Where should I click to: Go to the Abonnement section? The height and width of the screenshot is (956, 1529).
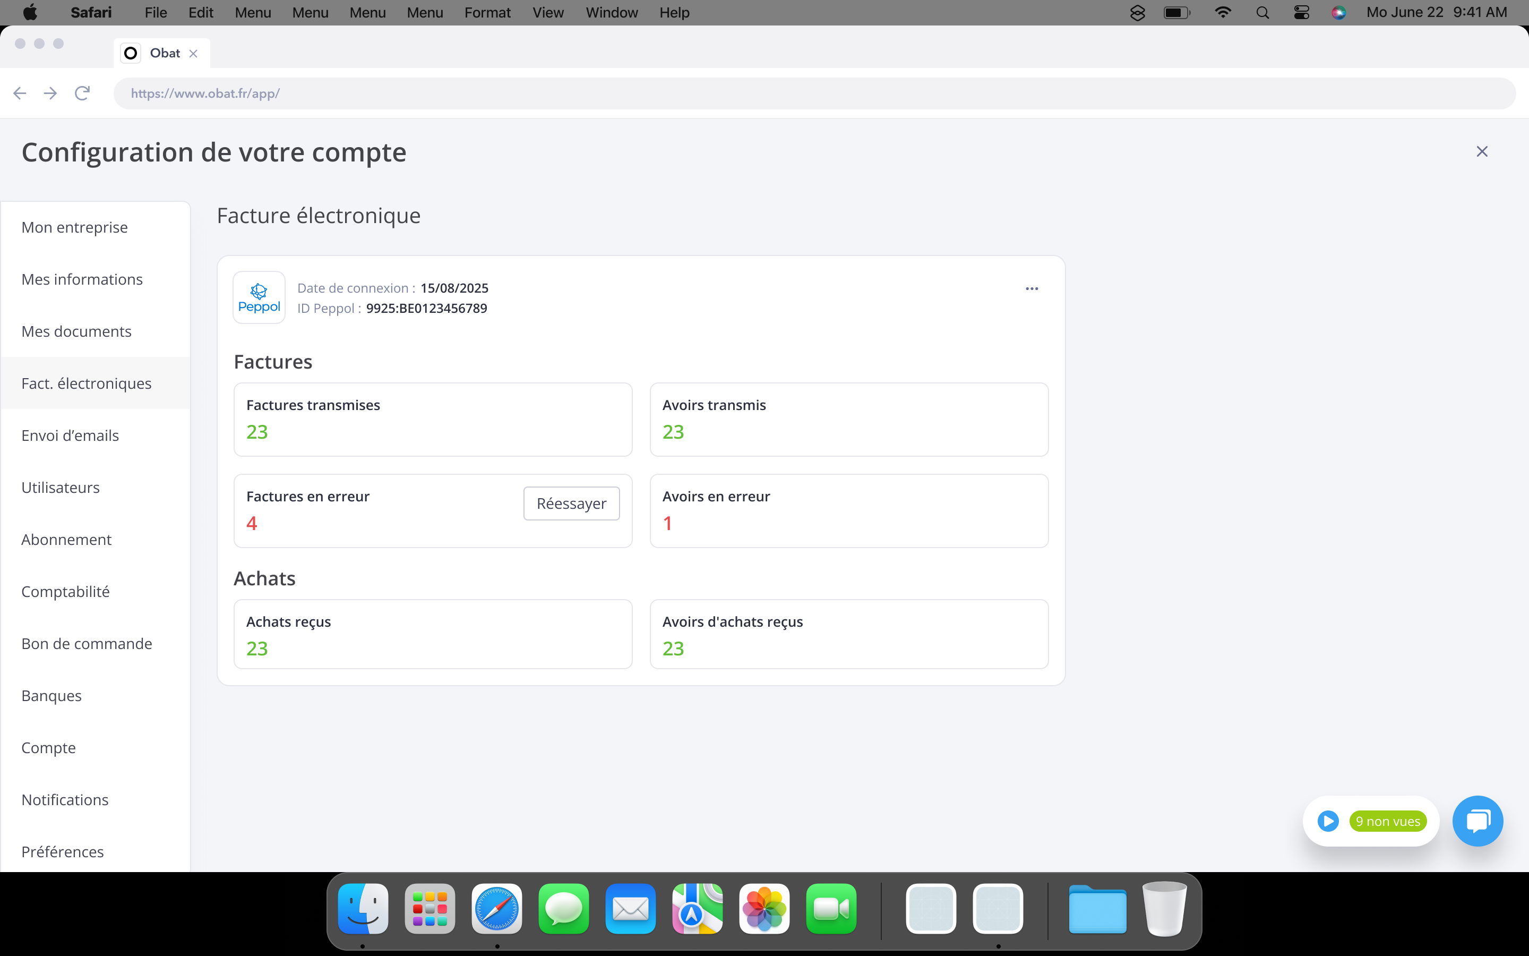pos(66,539)
